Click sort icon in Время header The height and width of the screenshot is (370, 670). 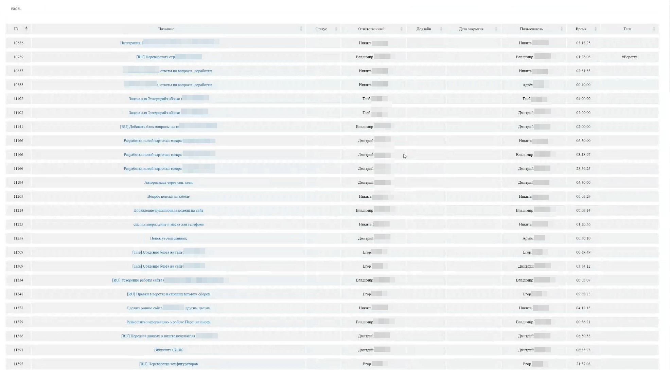(x=595, y=29)
